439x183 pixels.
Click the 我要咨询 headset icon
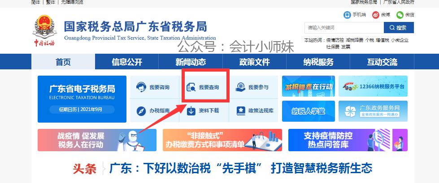(x=141, y=87)
